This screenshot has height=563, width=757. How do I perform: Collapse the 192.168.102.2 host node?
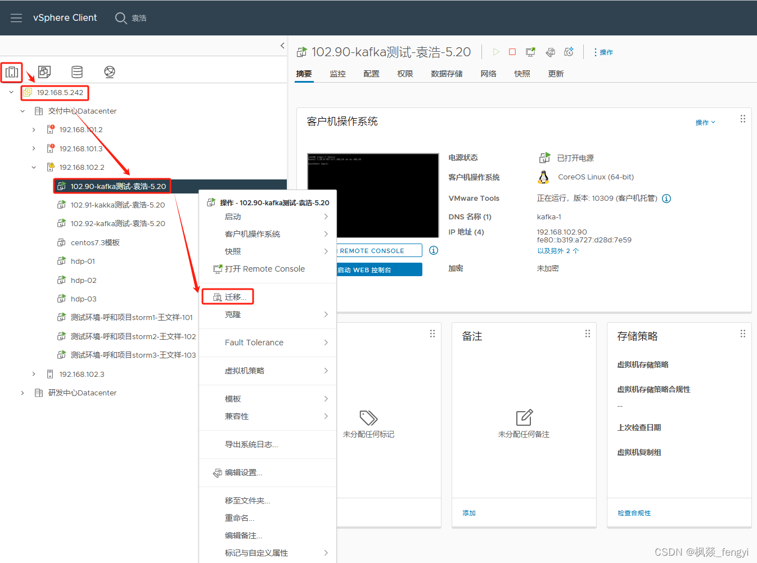(34, 168)
